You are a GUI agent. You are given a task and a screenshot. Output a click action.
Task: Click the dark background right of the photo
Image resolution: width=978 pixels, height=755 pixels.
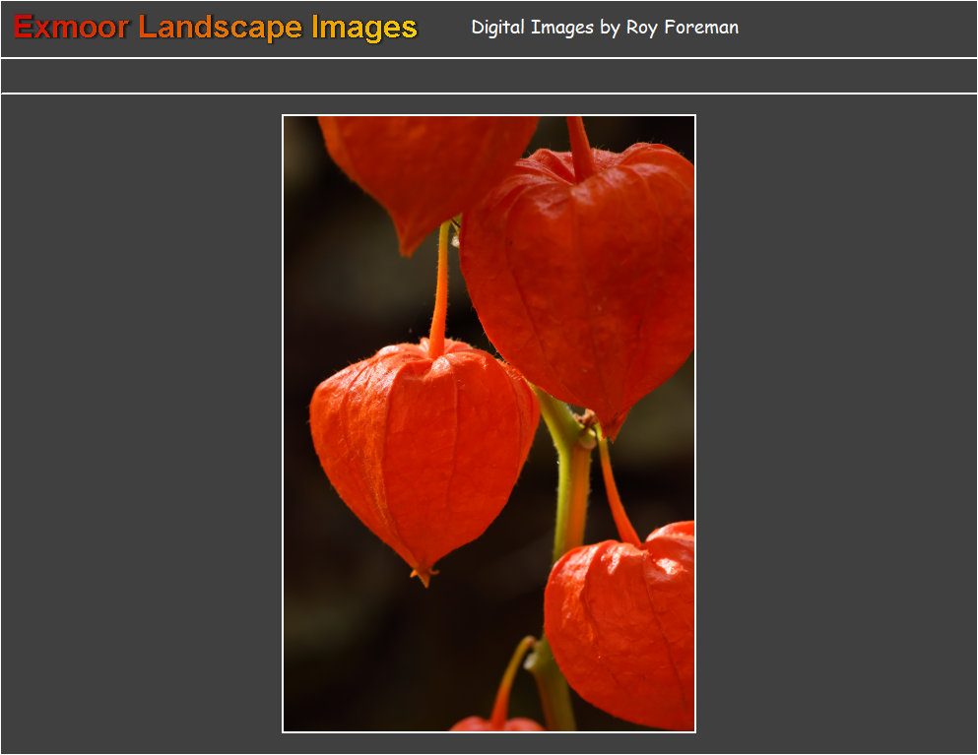[837, 423]
